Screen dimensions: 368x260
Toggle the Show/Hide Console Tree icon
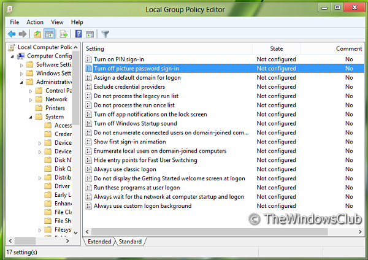49,34
